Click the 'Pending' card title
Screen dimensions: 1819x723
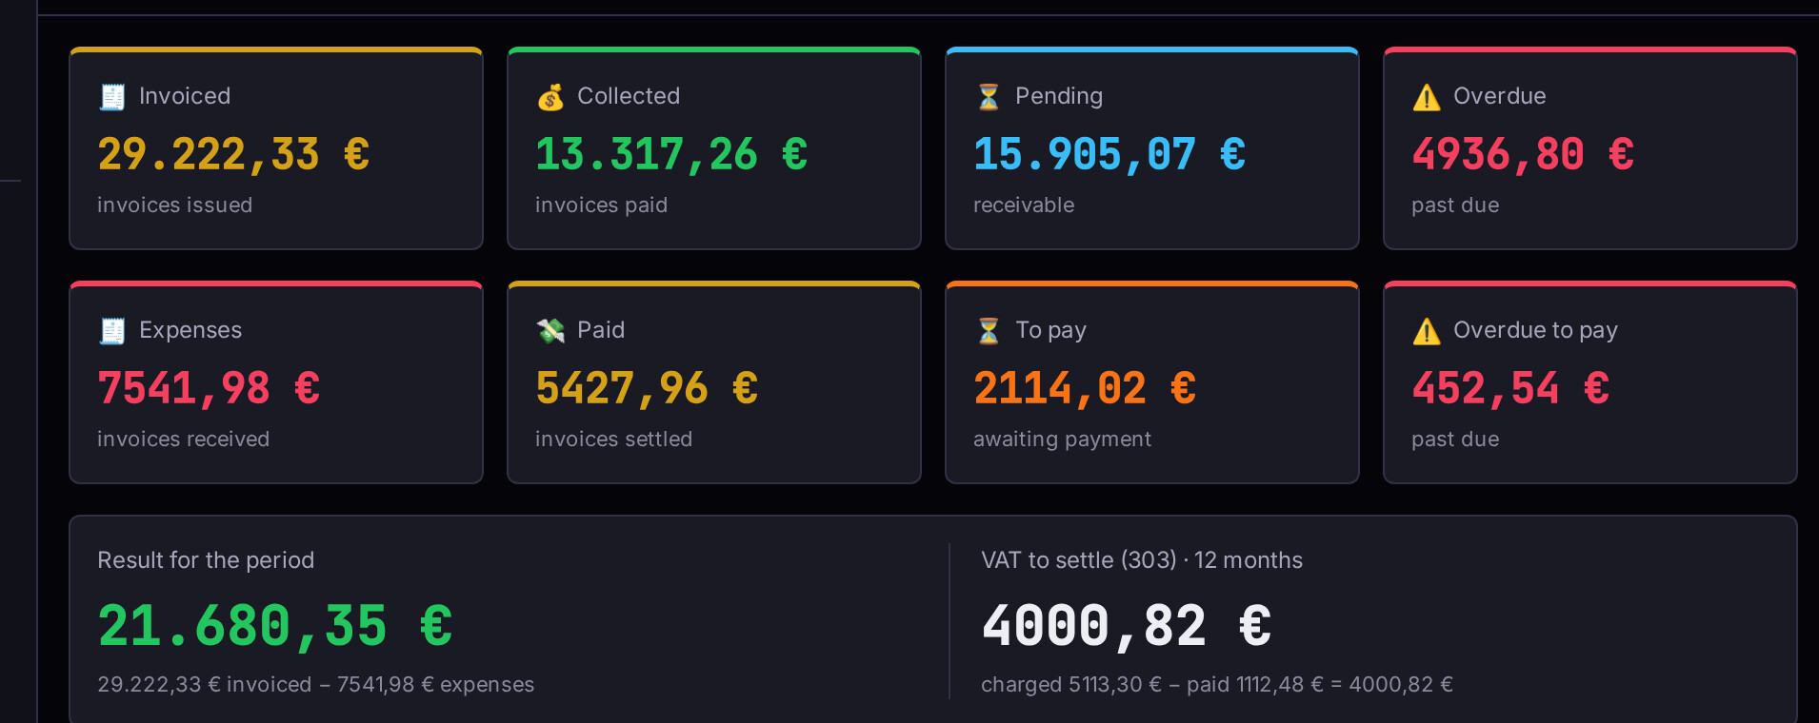1059,96
